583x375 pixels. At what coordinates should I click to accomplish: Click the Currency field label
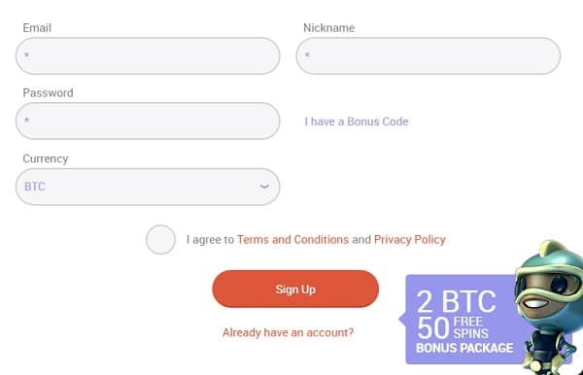pyautogui.click(x=46, y=158)
